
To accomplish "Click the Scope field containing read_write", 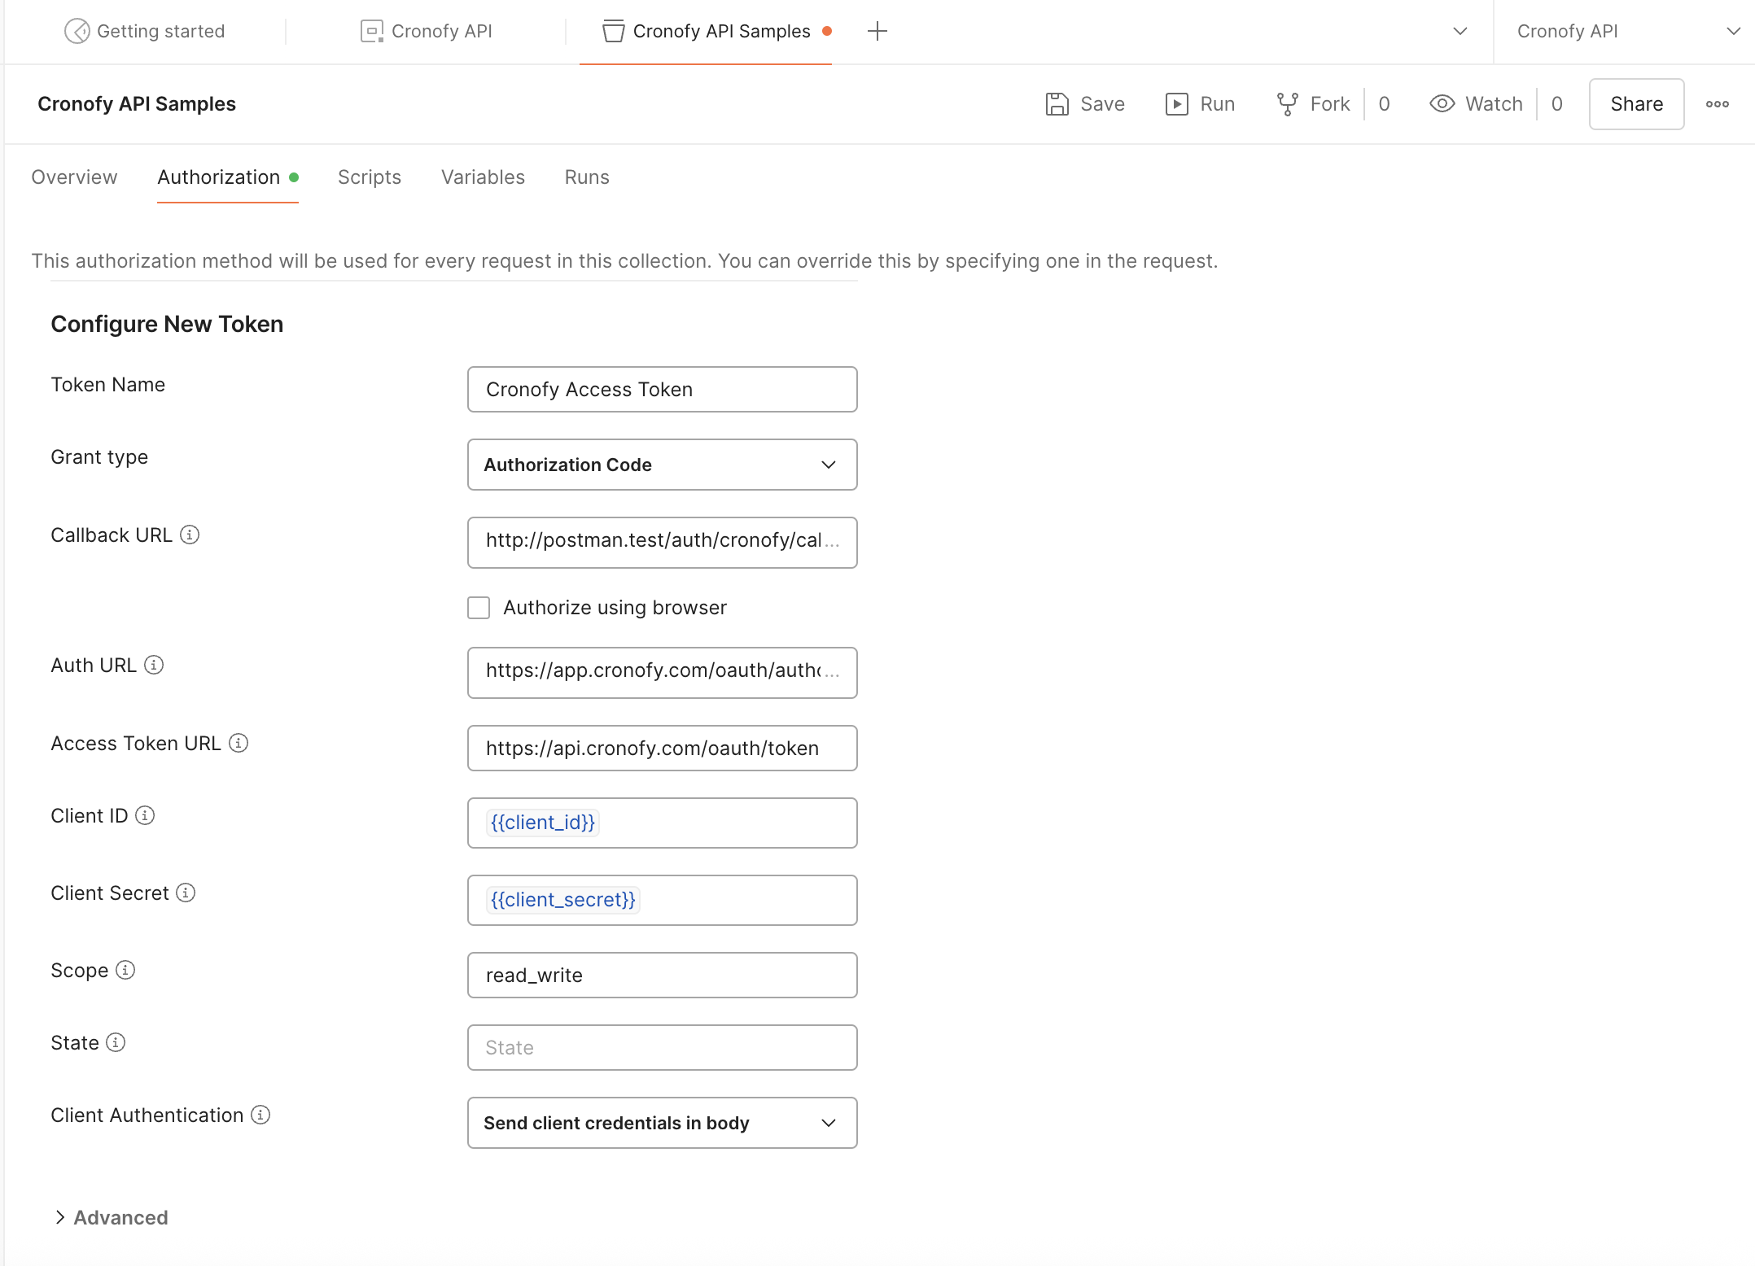I will 662,976.
